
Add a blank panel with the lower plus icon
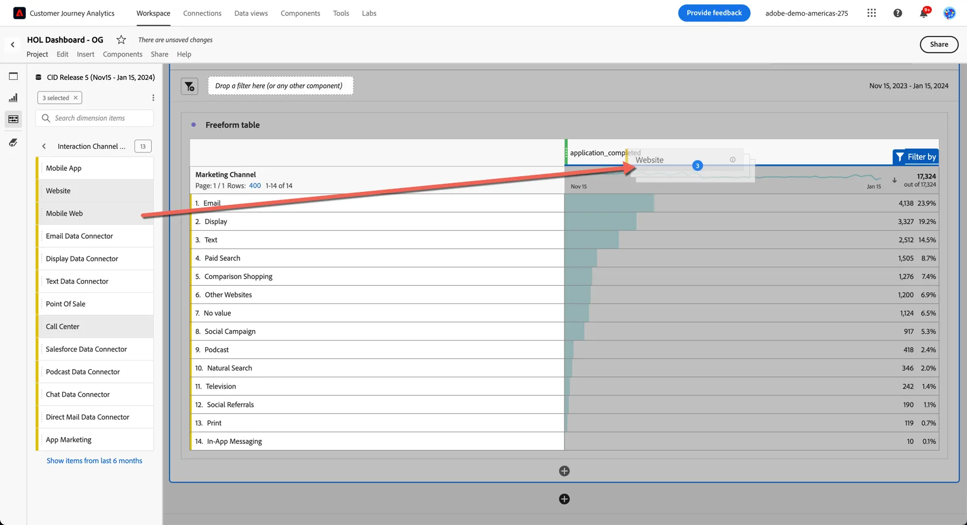(564, 499)
